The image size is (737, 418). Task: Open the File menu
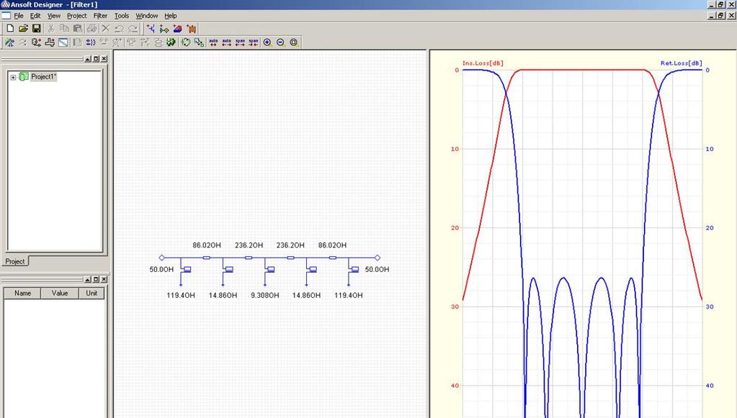(18, 16)
